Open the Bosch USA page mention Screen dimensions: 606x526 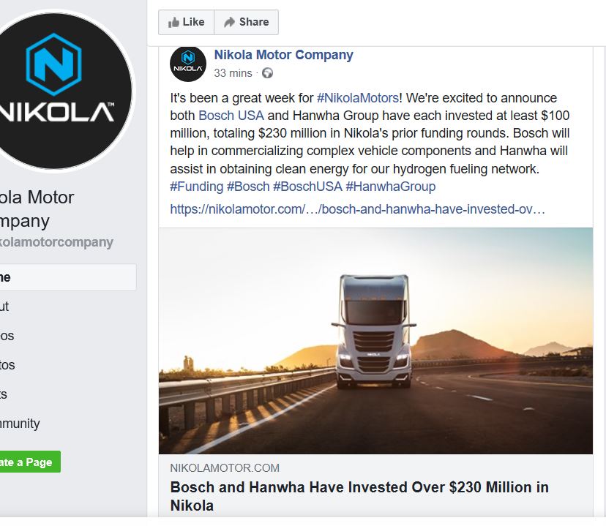click(x=231, y=116)
